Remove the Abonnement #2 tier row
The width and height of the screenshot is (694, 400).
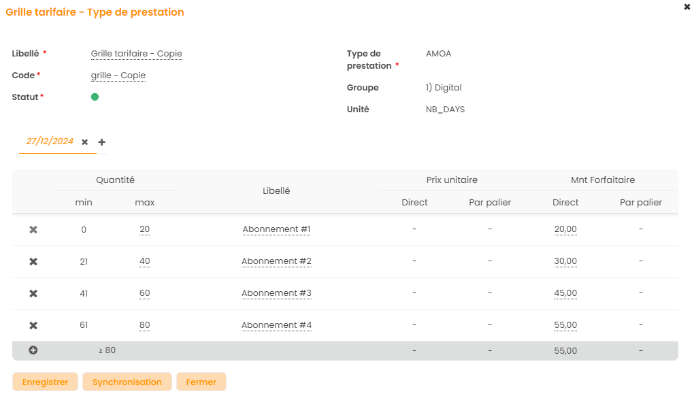click(33, 262)
